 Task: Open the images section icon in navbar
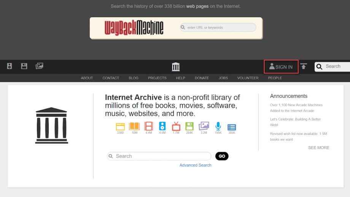[39, 66]
